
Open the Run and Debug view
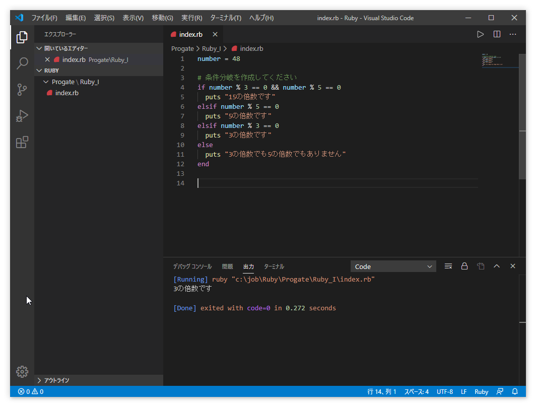point(22,116)
